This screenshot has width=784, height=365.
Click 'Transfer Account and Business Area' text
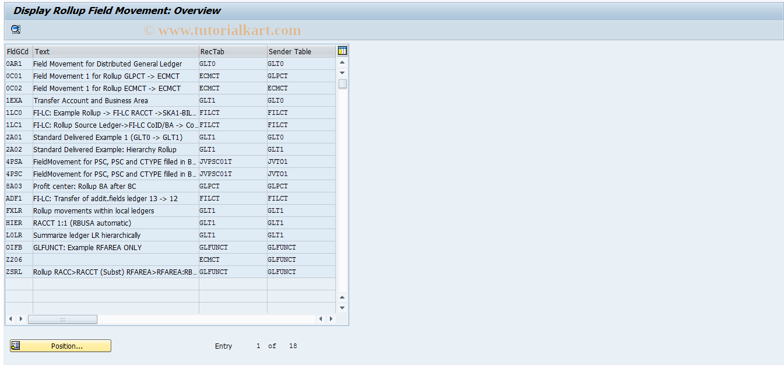(x=90, y=100)
